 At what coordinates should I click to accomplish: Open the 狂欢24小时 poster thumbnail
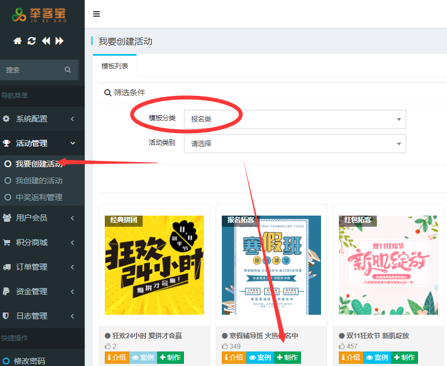[x=154, y=265]
